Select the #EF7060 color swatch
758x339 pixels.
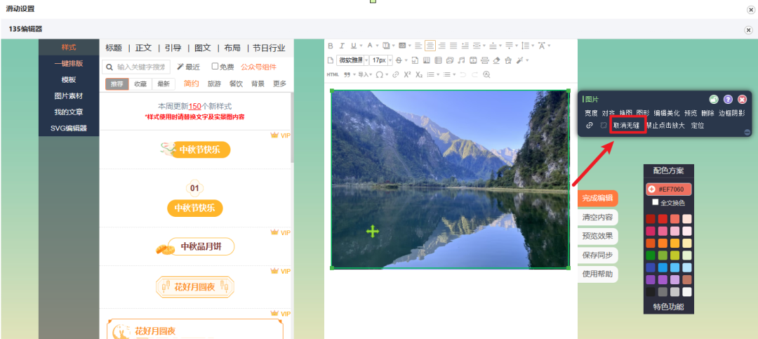(669, 189)
